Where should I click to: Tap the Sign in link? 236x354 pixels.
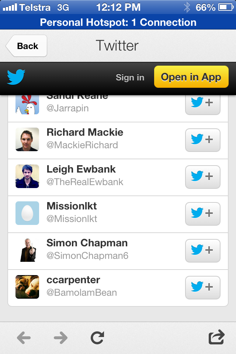[x=130, y=77]
